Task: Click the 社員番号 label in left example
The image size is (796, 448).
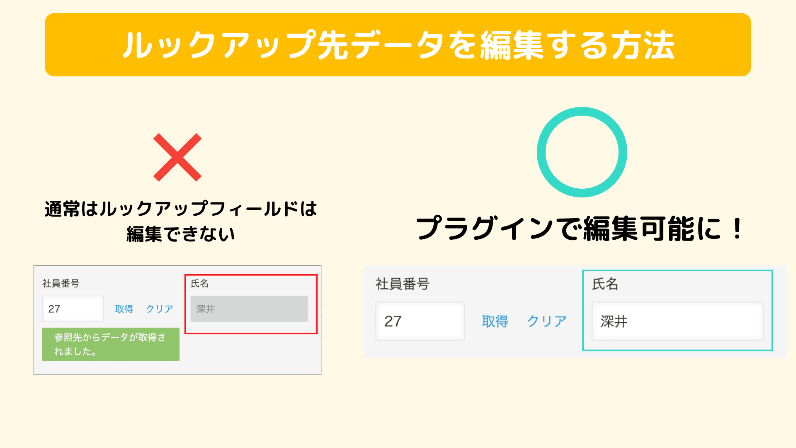Action: pyautogui.click(x=61, y=283)
